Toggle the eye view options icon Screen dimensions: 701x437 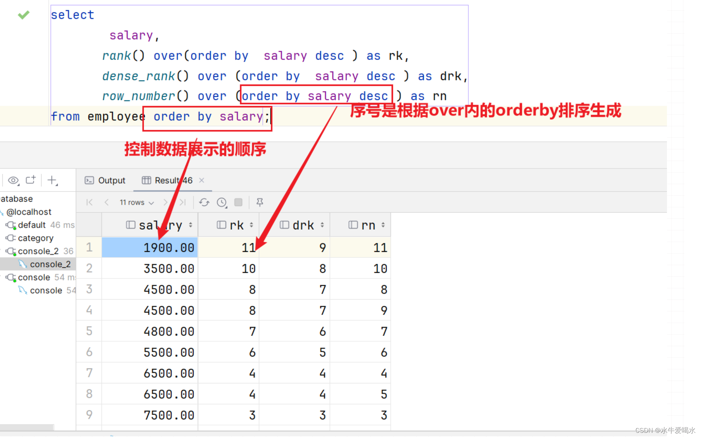[13, 180]
